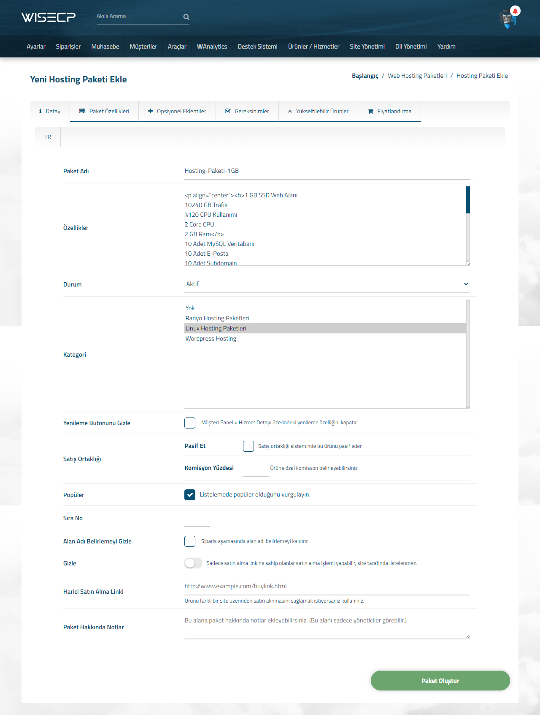Open the Durum dropdown showing Aktif
540x715 pixels.
point(327,284)
